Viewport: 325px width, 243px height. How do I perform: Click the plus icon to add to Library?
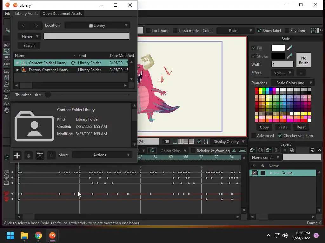pos(17,155)
